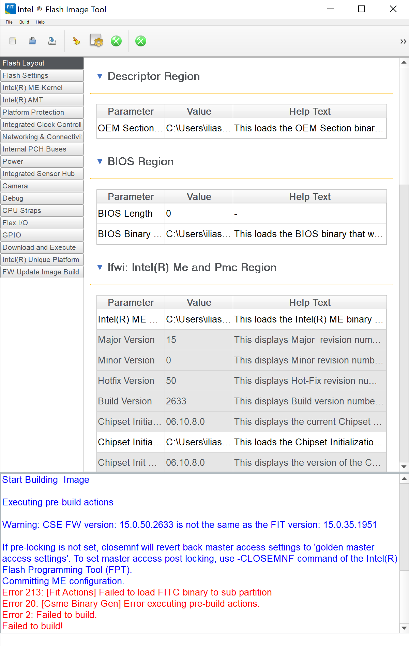The width and height of the screenshot is (409, 646).
Task: Click the FIT application icon in title bar
Action: click(x=10, y=9)
